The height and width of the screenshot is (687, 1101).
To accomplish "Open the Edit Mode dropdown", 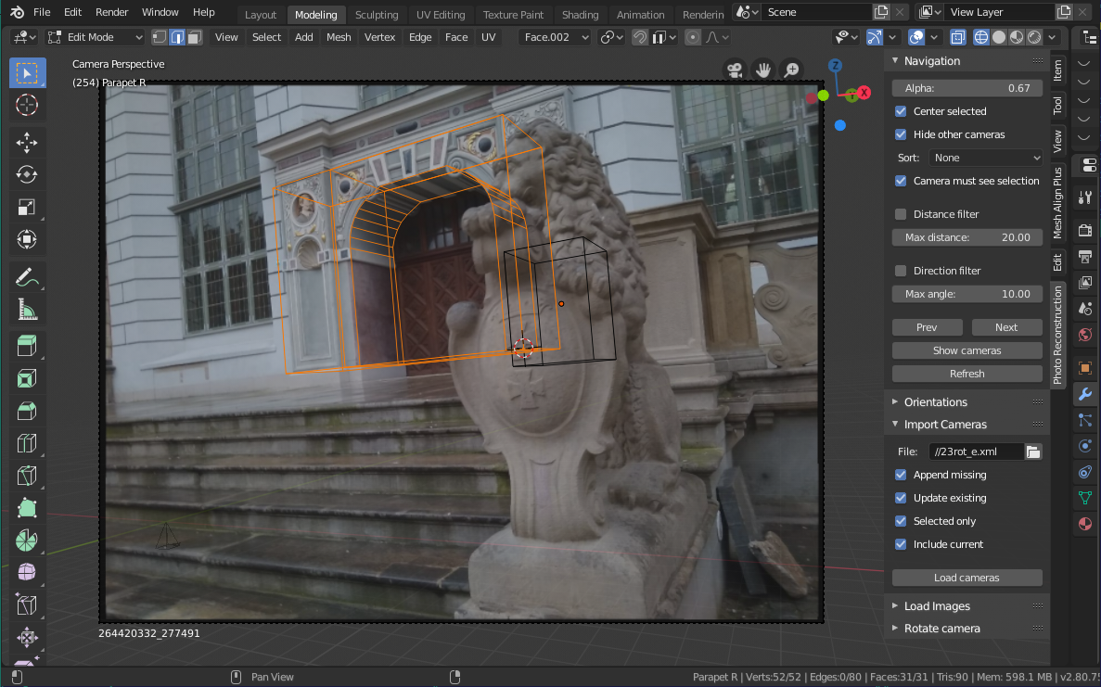I will [x=95, y=37].
